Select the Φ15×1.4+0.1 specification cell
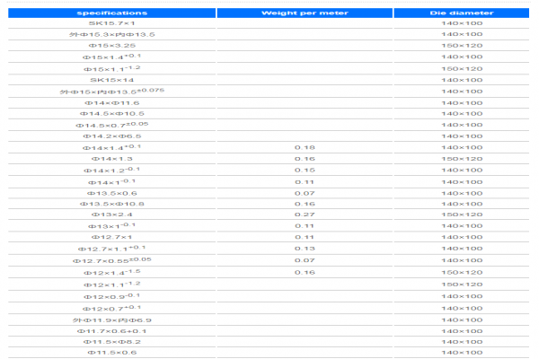Viewport: 539px width, 359px height. tap(112, 57)
